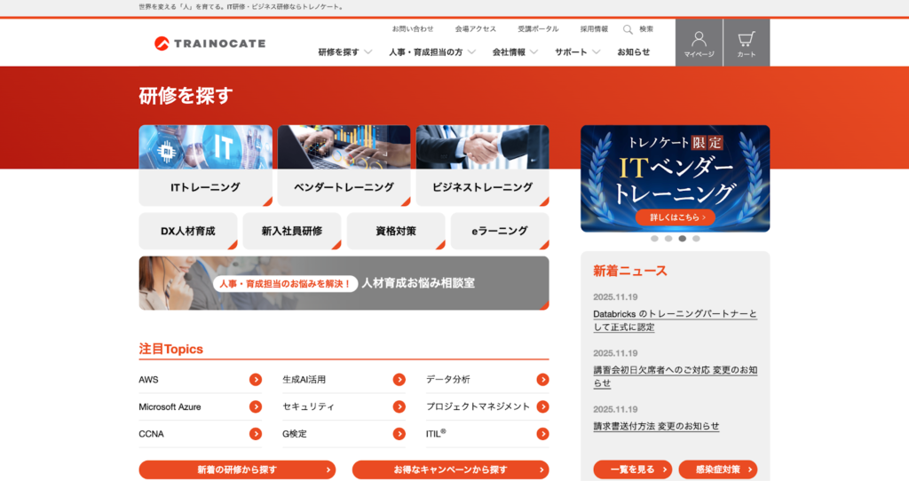Expand the 研修を探す menu chevron
909x481 pixels.
coord(368,52)
